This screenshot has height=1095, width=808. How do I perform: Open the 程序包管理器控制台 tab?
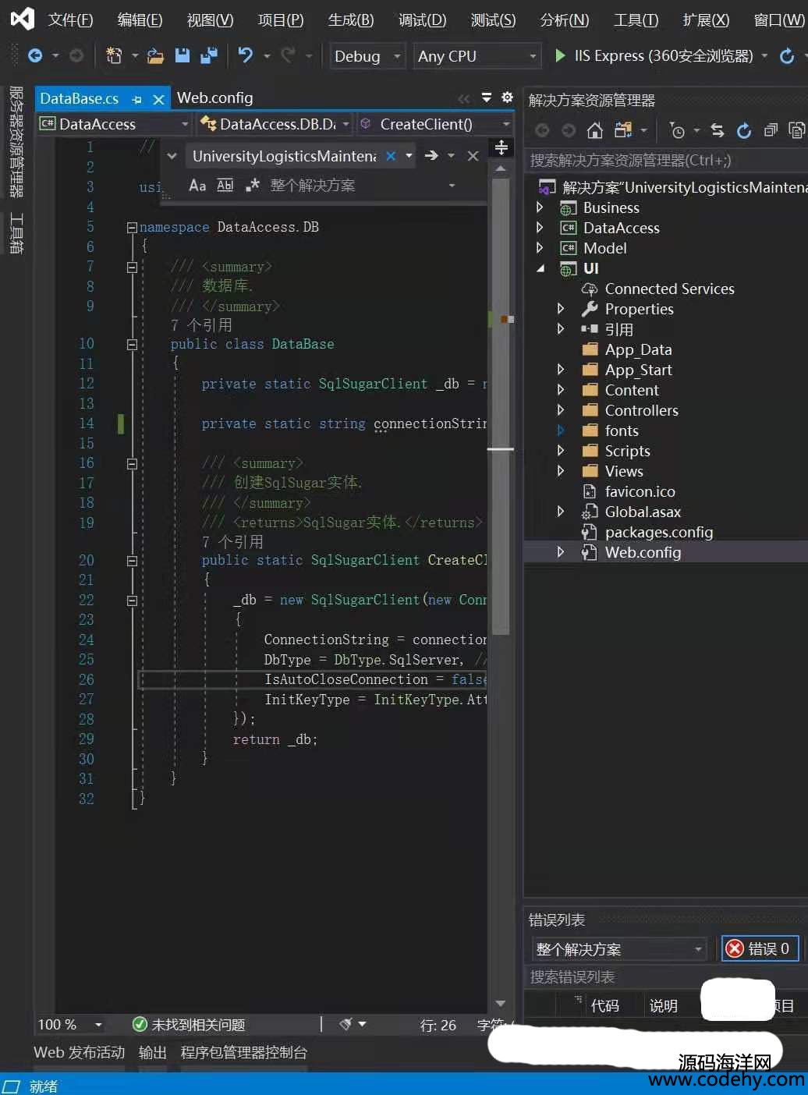click(x=243, y=1052)
